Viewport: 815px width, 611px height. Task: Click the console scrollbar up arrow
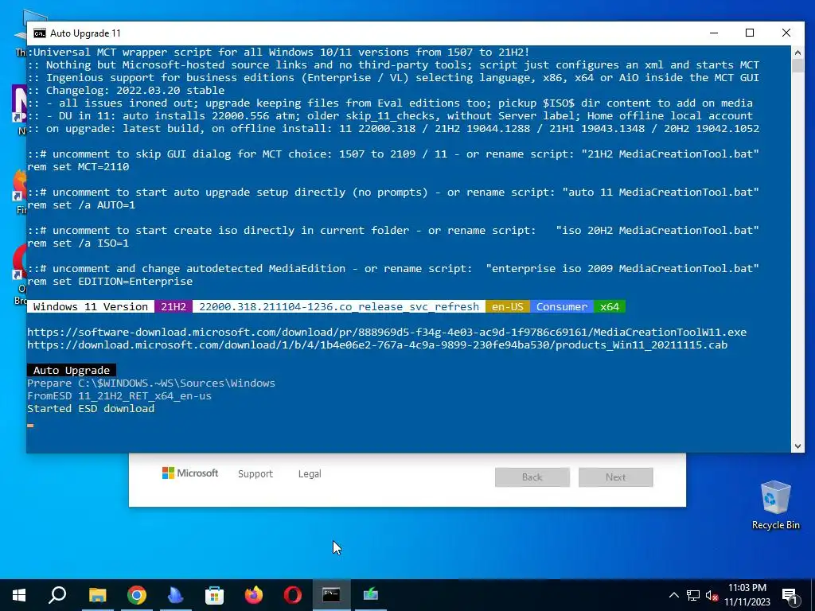click(797, 52)
